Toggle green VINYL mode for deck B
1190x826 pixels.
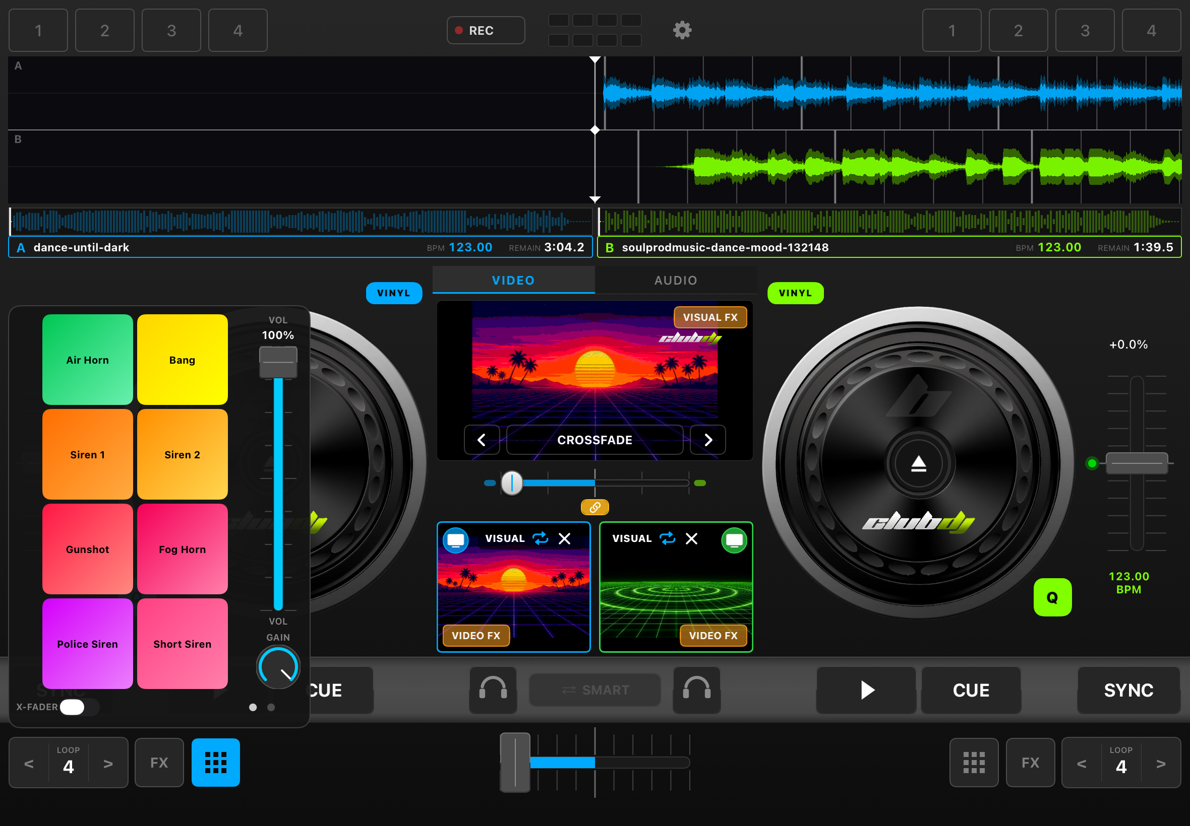pos(795,293)
